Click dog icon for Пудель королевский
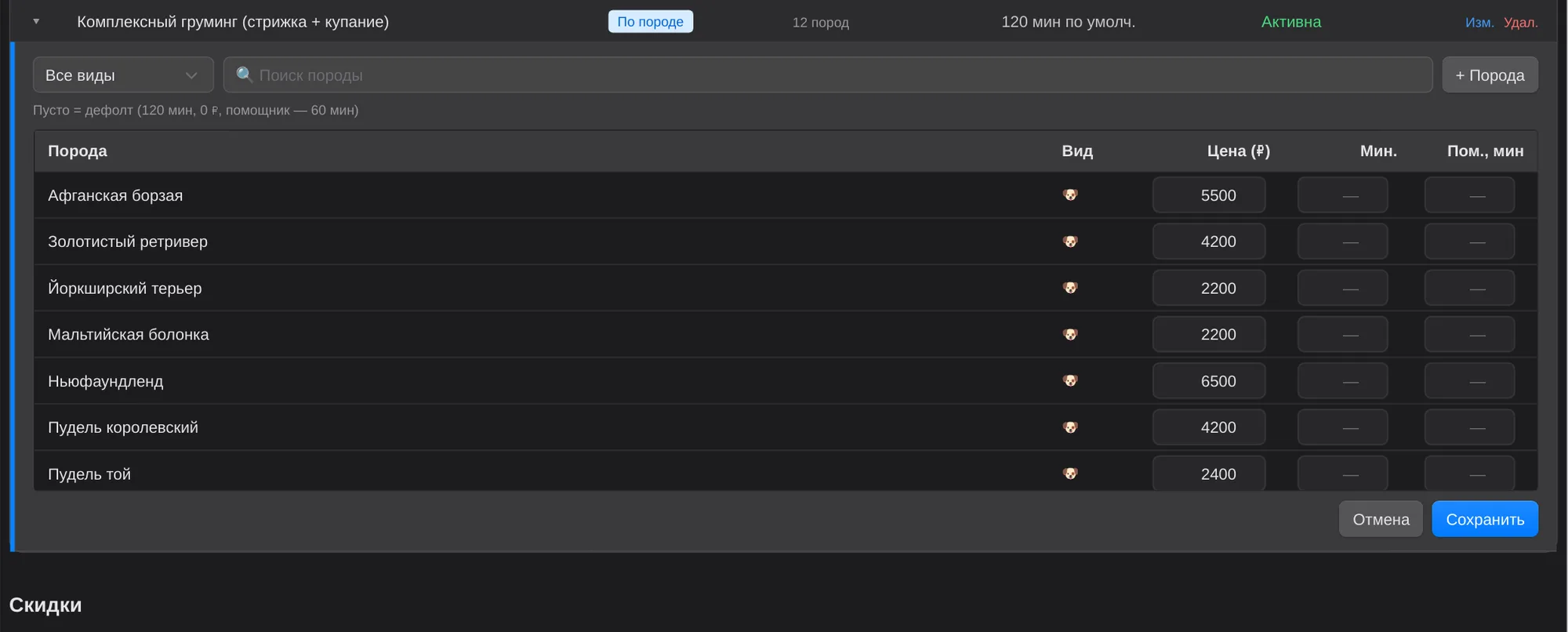Image resolution: width=1568 pixels, height=632 pixels. pos(1070,427)
